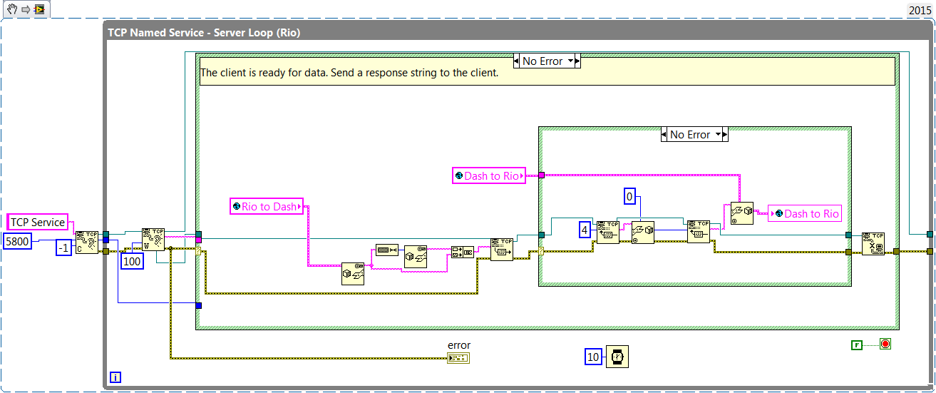
Task: Click the loop iteration terminal i
Action: pos(115,377)
